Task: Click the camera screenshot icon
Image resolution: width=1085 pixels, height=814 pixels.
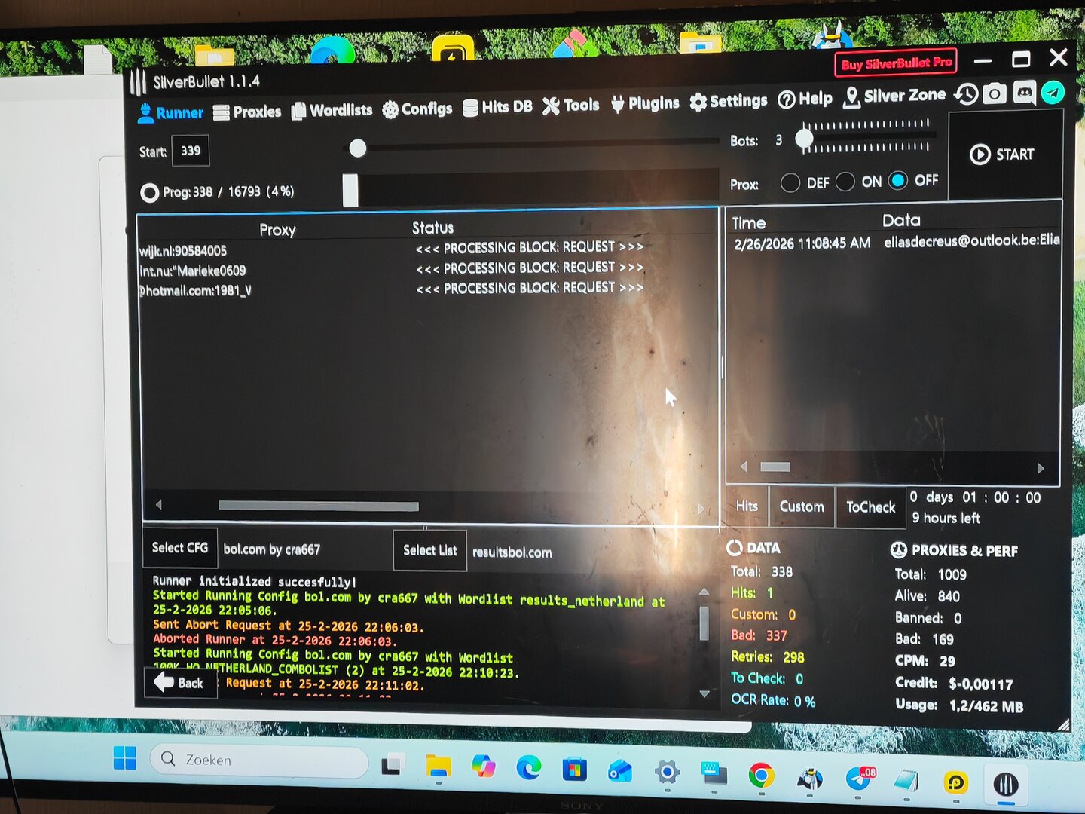Action: pos(995,94)
